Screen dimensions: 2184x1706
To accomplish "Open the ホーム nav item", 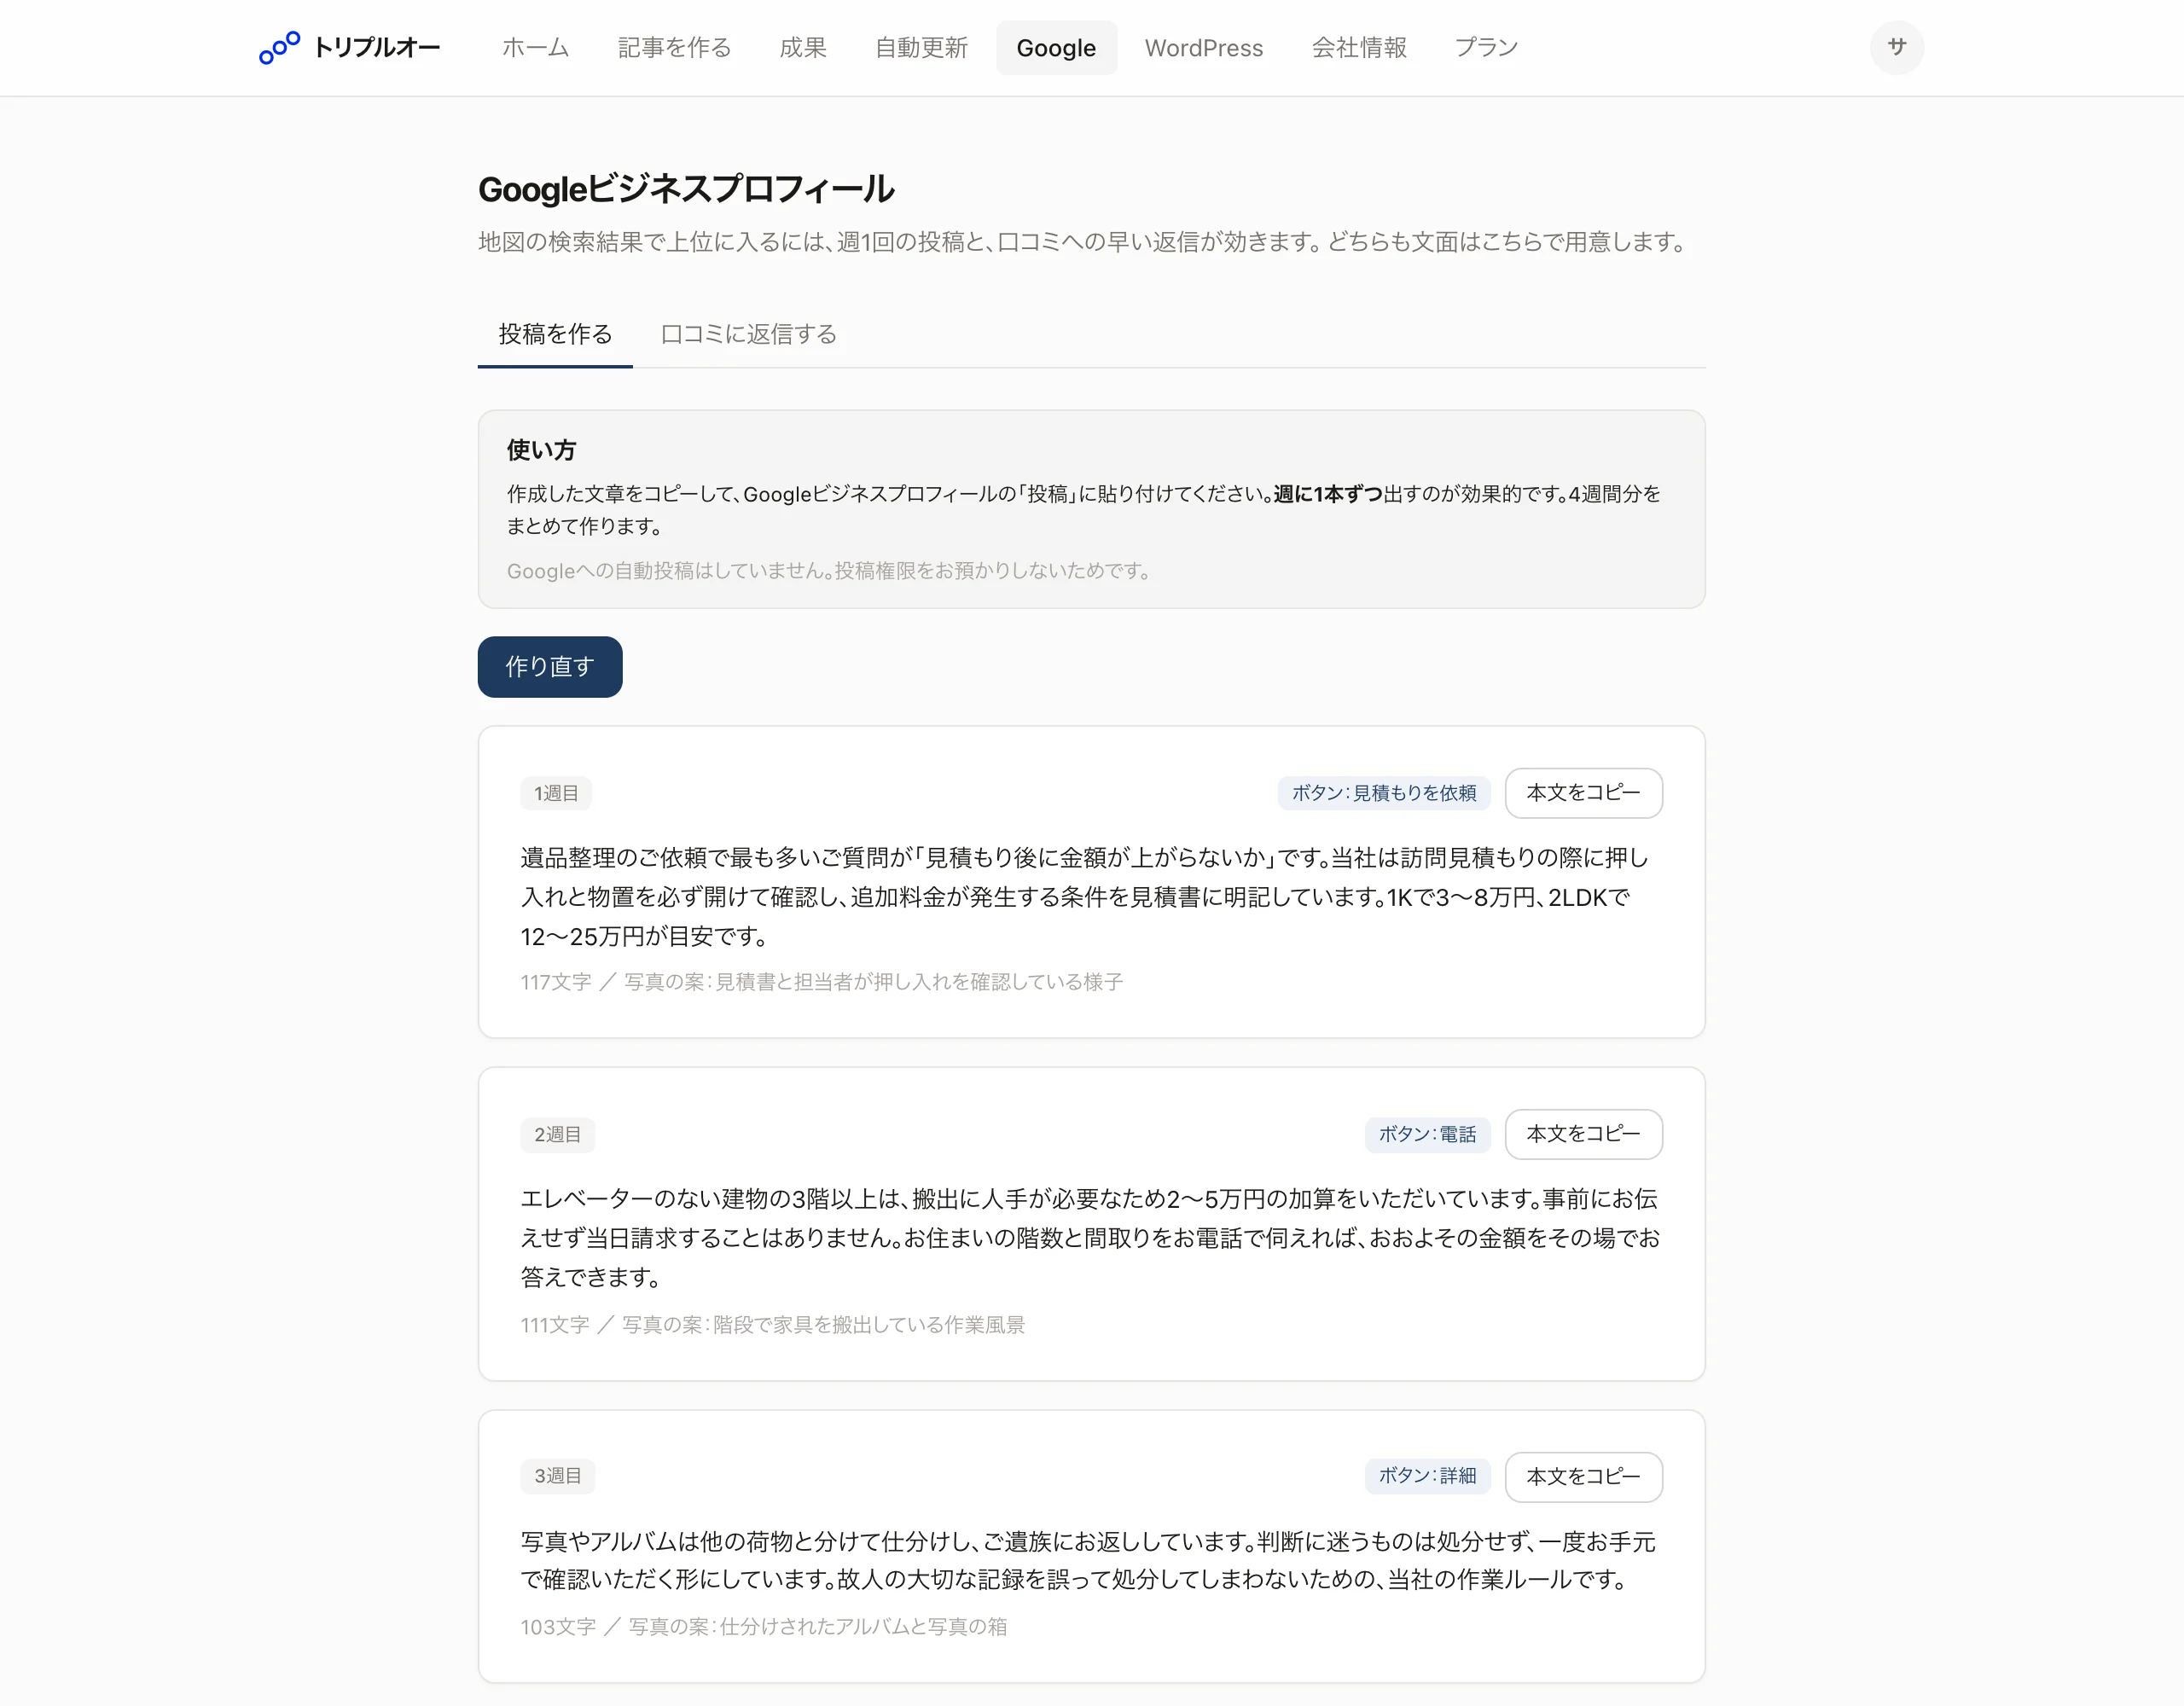I will coord(535,48).
